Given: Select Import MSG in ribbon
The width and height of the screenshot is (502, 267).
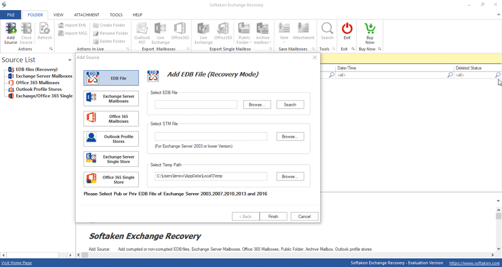Looking at the screenshot, I should (73, 33).
